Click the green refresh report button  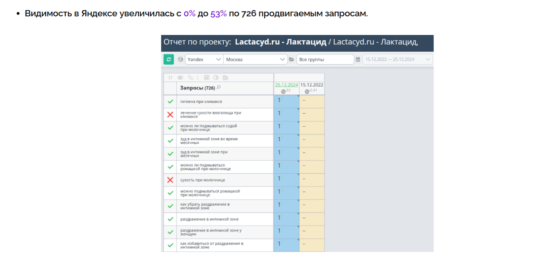(169, 59)
